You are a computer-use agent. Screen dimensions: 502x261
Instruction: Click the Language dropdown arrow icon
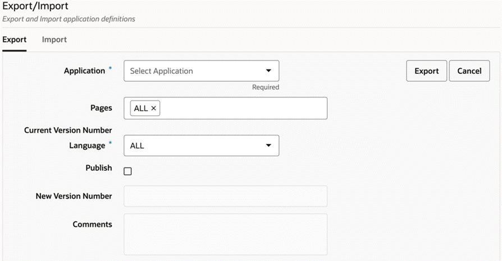click(x=268, y=146)
